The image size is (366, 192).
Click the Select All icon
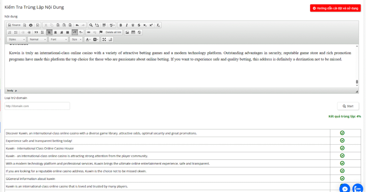[104, 25]
